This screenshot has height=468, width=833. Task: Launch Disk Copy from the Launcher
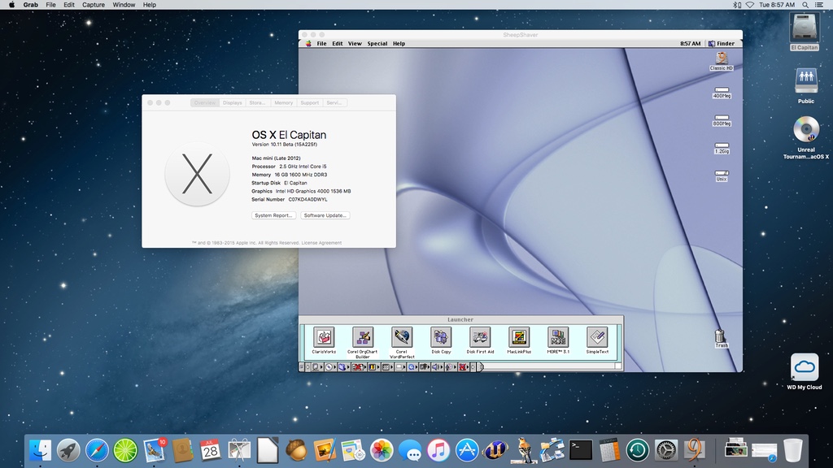point(441,337)
